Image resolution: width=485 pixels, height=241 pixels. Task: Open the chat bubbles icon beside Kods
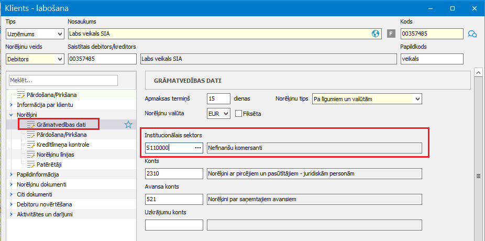point(472,34)
